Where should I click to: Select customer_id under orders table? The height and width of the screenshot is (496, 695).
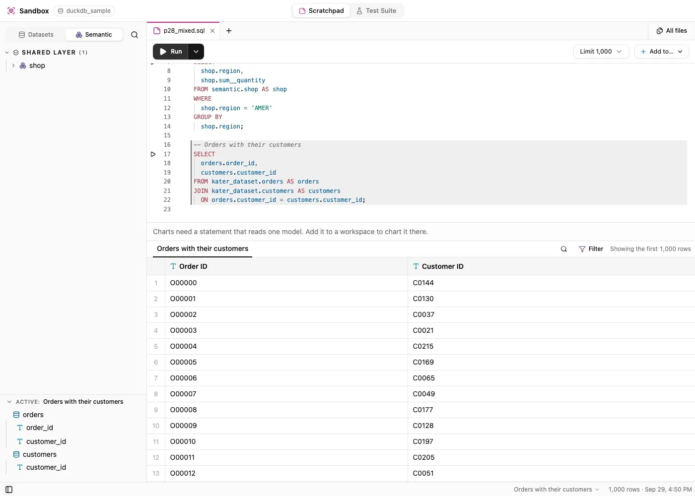(46, 441)
